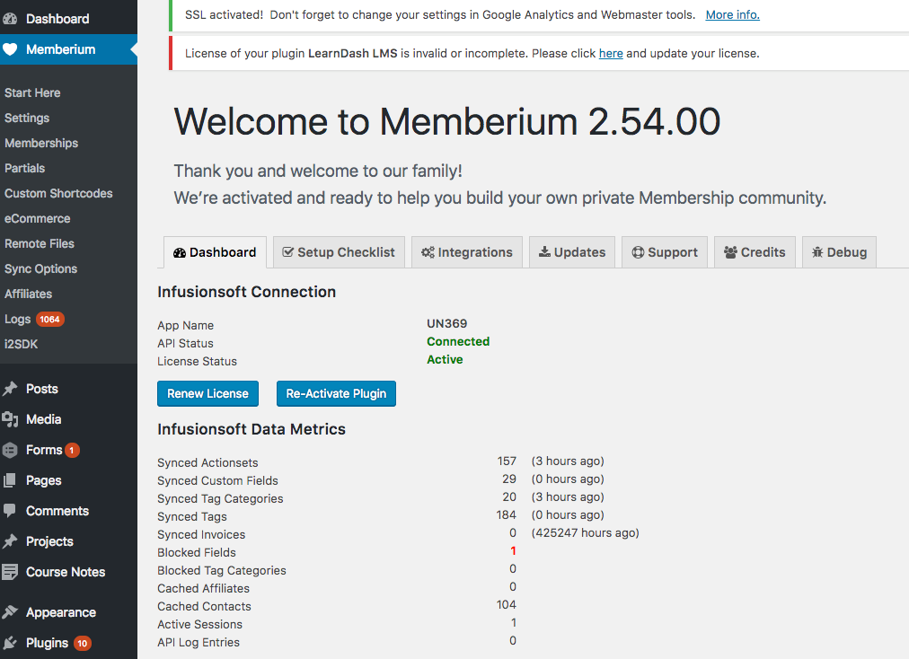Viewport: 909px width, 659px height.
Task: Click the Pages icon in sidebar
Action: coord(10,480)
